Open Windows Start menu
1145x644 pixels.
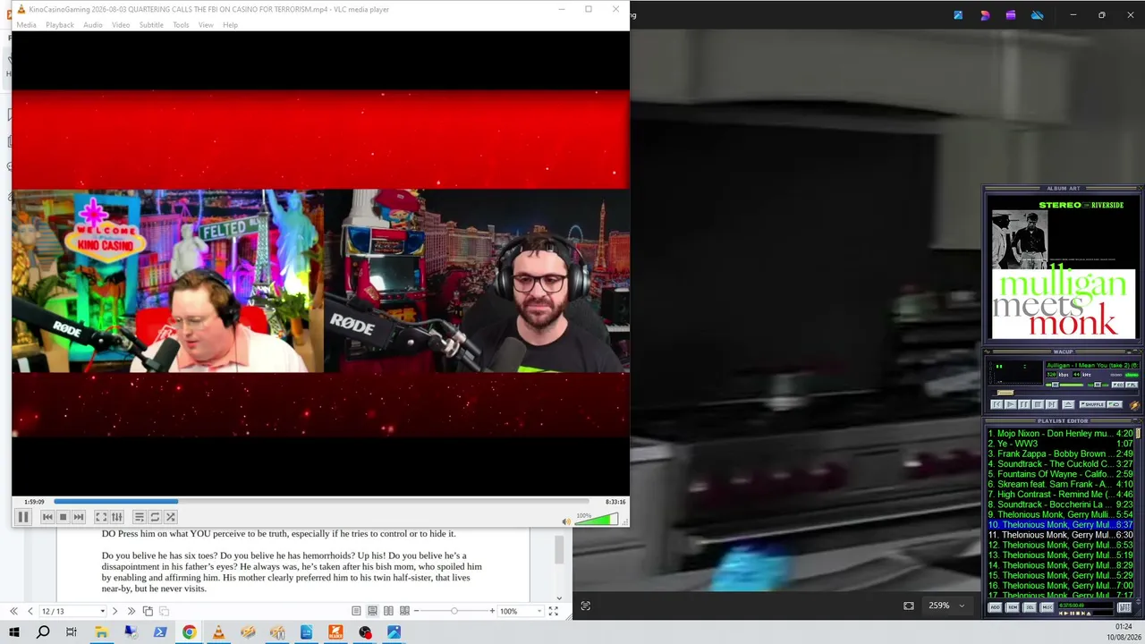pos(14,632)
